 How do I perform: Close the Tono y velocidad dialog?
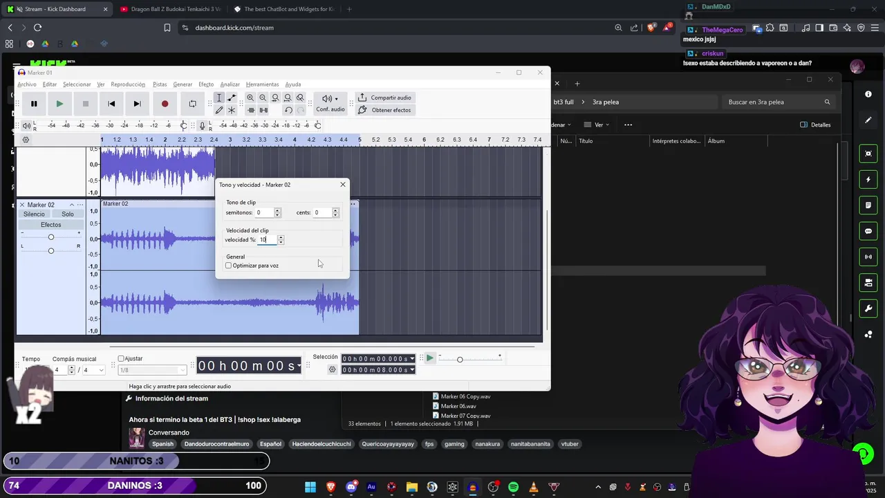point(342,185)
